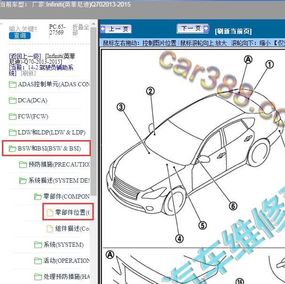Open the ADAS控制单元 folder icon
This screenshot has height=284, width=285.
[13, 84]
